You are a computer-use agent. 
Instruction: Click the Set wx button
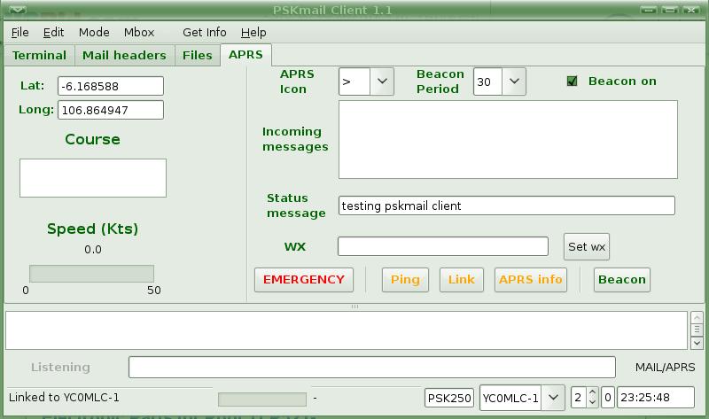click(587, 247)
